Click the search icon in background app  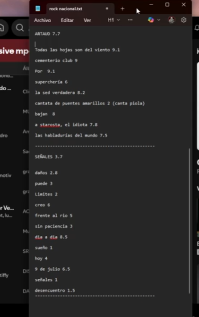click(x=20, y=27)
